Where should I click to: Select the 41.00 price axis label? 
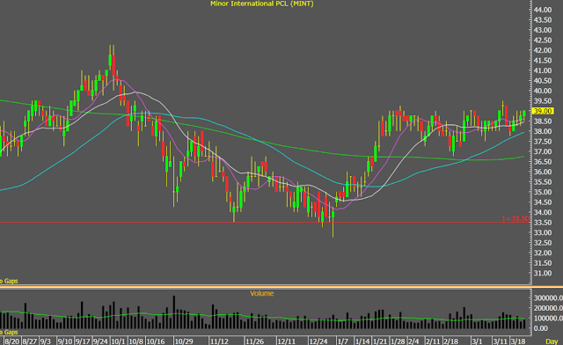click(x=543, y=70)
